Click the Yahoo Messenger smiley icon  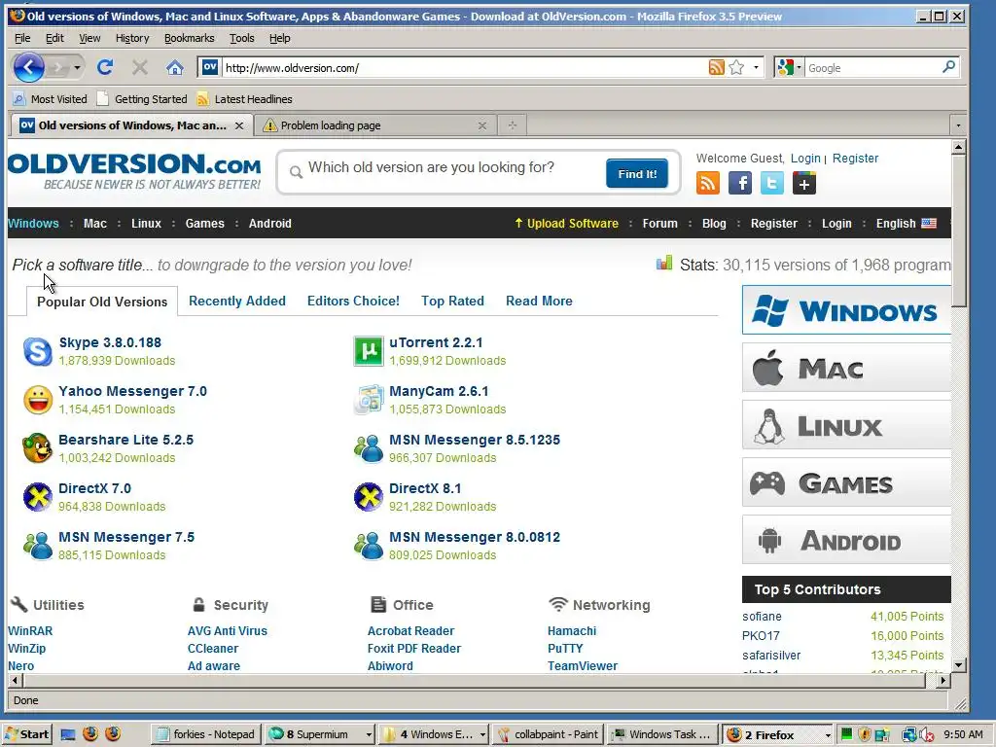coord(38,400)
